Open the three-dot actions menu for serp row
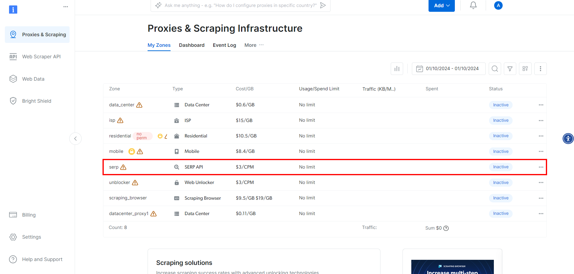 [541, 167]
